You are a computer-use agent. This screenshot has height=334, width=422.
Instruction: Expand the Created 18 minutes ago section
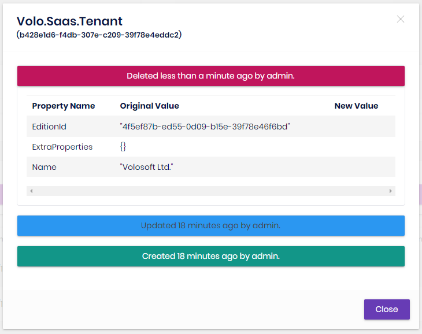pos(210,256)
